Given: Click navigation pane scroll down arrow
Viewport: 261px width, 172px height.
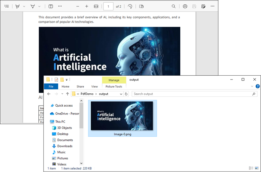Looking at the screenshot, I should (x=81, y=164).
